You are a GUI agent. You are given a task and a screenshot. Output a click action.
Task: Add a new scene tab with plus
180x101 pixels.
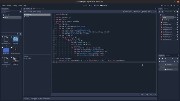(43, 9)
